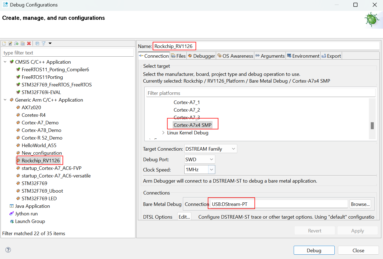Collapse the CMSIS C/C++ Application group
Viewport: 383px width, 259px height.
coord(5,62)
